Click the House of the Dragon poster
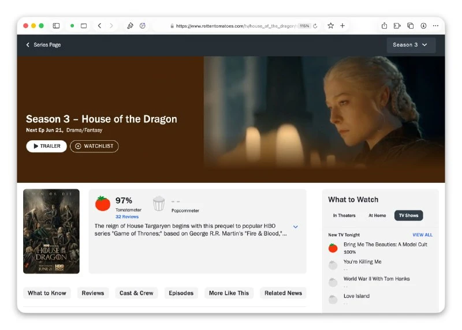Screen dimensions: 462x330 [x=51, y=231]
